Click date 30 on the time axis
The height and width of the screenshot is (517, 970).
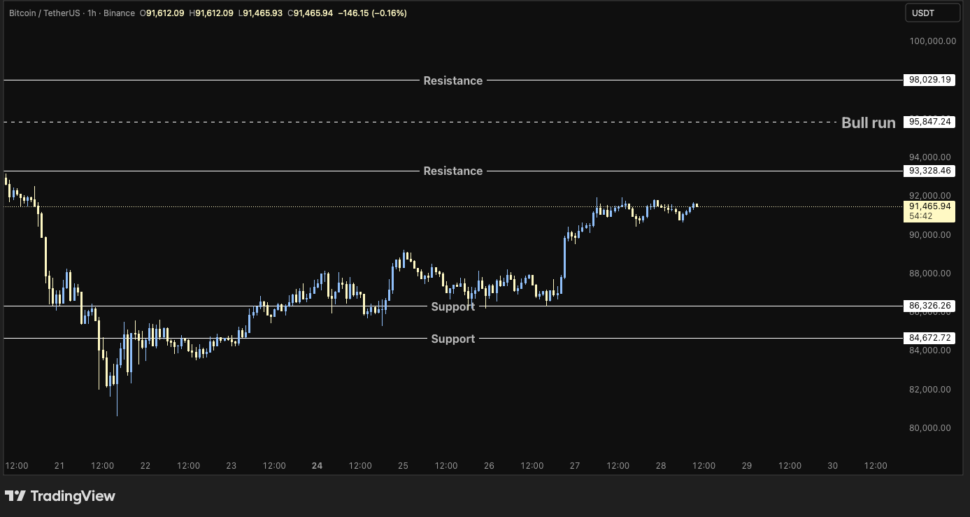pos(832,465)
